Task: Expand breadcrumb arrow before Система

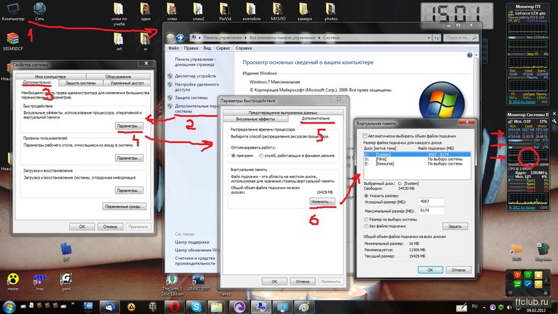Action: pyautogui.click(x=319, y=38)
